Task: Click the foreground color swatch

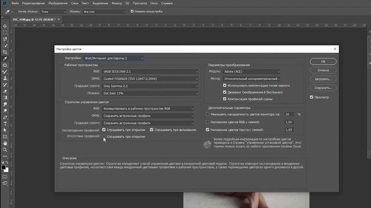Action: pos(3,167)
